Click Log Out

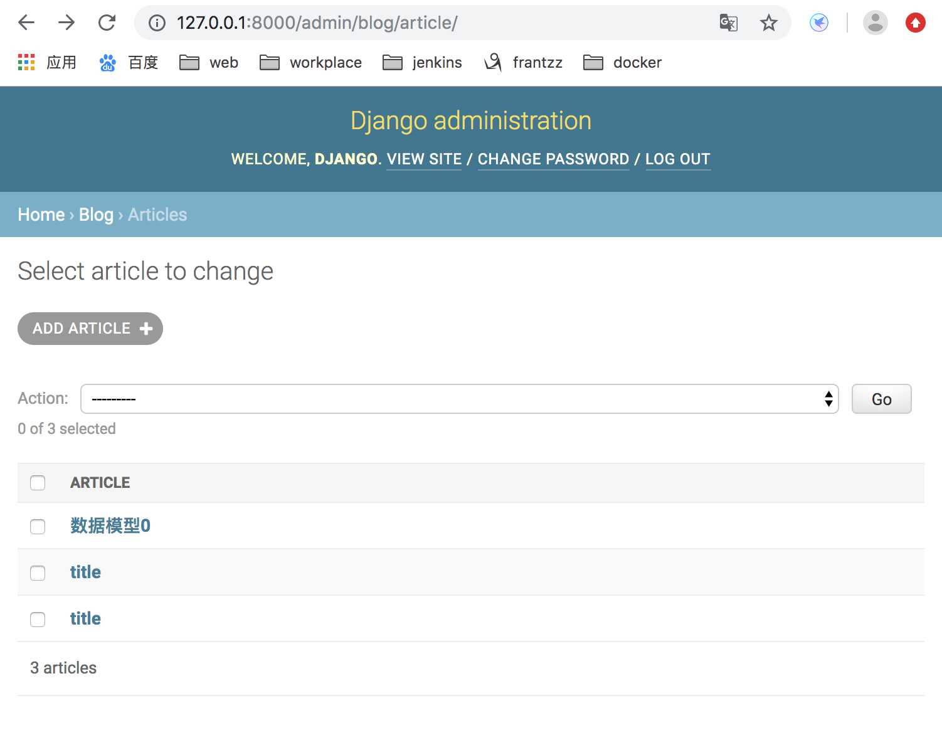[x=678, y=159]
